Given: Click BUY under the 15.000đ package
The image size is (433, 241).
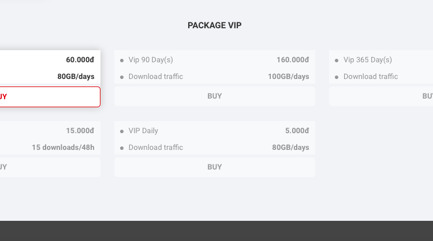Looking at the screenshot, I should pos(50,167).
